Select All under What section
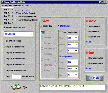 coord(87,69)
